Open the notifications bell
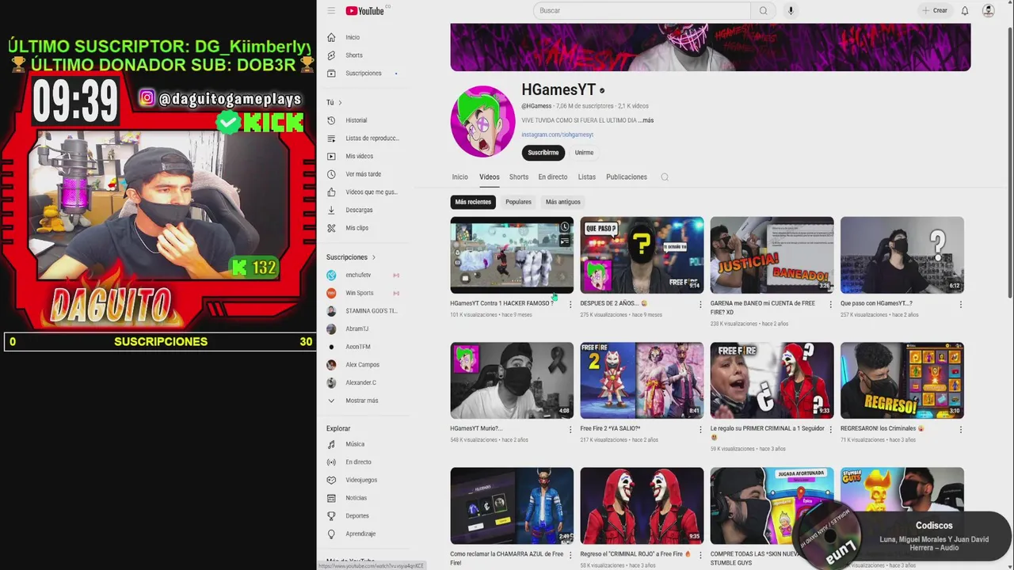The height and width of the screenshot is (570, 1014). pyautogui.click(x=965, y=10)
